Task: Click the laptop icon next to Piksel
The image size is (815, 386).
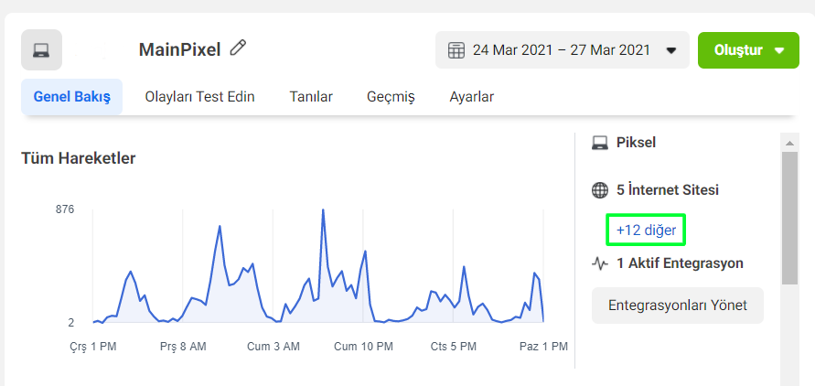Action: pyautogui.click(x=600, y=143)
